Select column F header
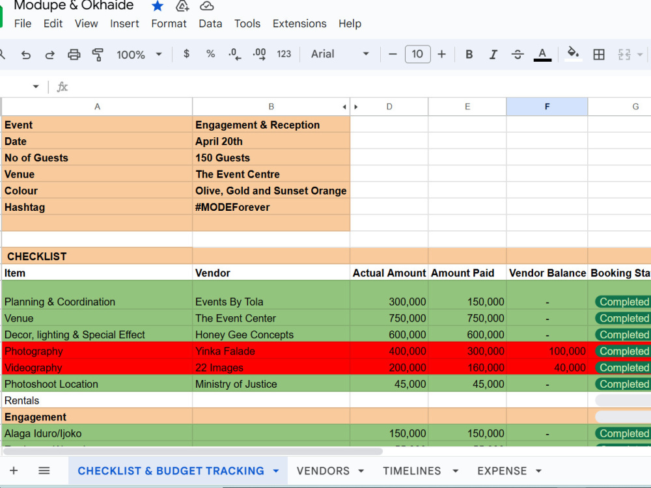The width and height of the screenshot is (651, 488). (x=547, y=107)
